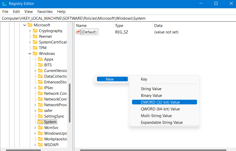Expand the WcmSvc key

click(x=35, y=128)
